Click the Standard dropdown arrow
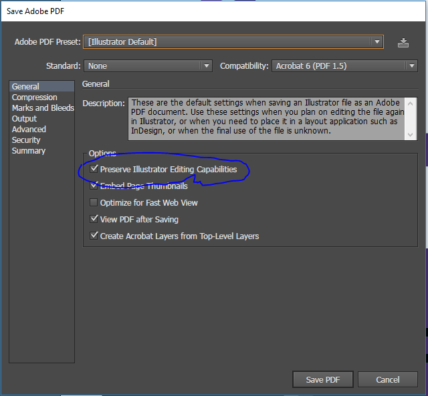 click(x=207, y=66)
